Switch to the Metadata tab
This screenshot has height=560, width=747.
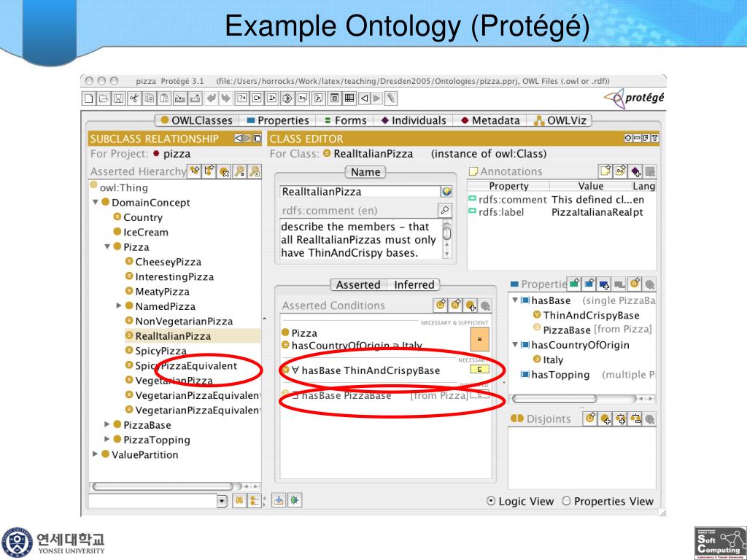tap(490, 120)
